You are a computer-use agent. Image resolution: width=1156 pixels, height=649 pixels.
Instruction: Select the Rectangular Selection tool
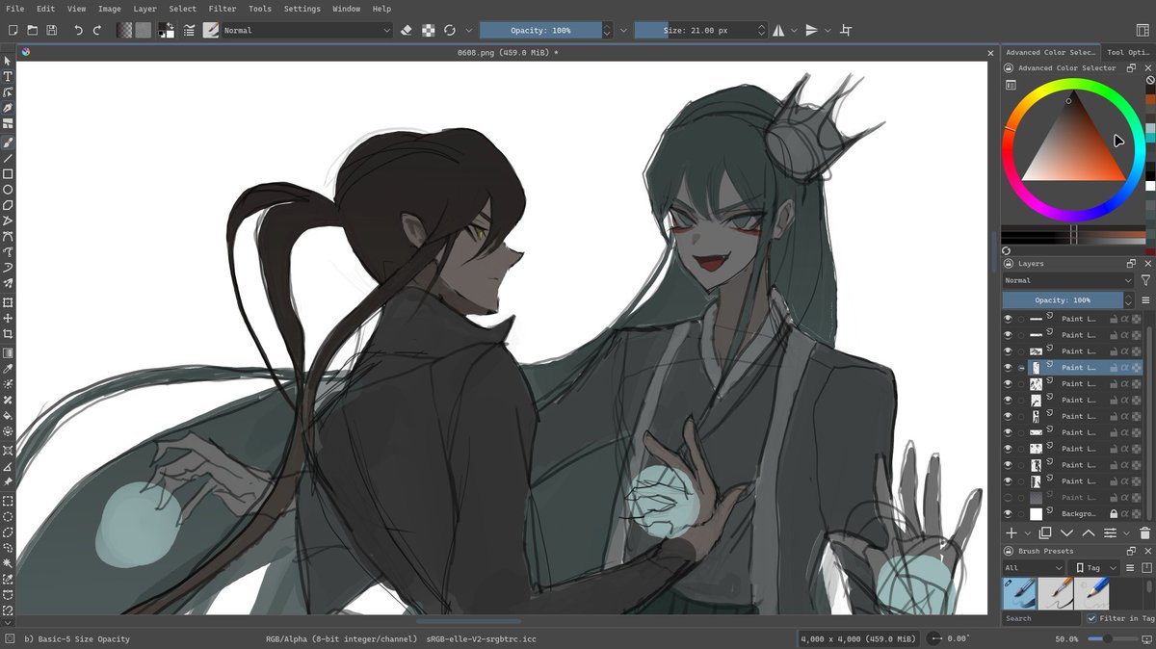pos(8,501)
